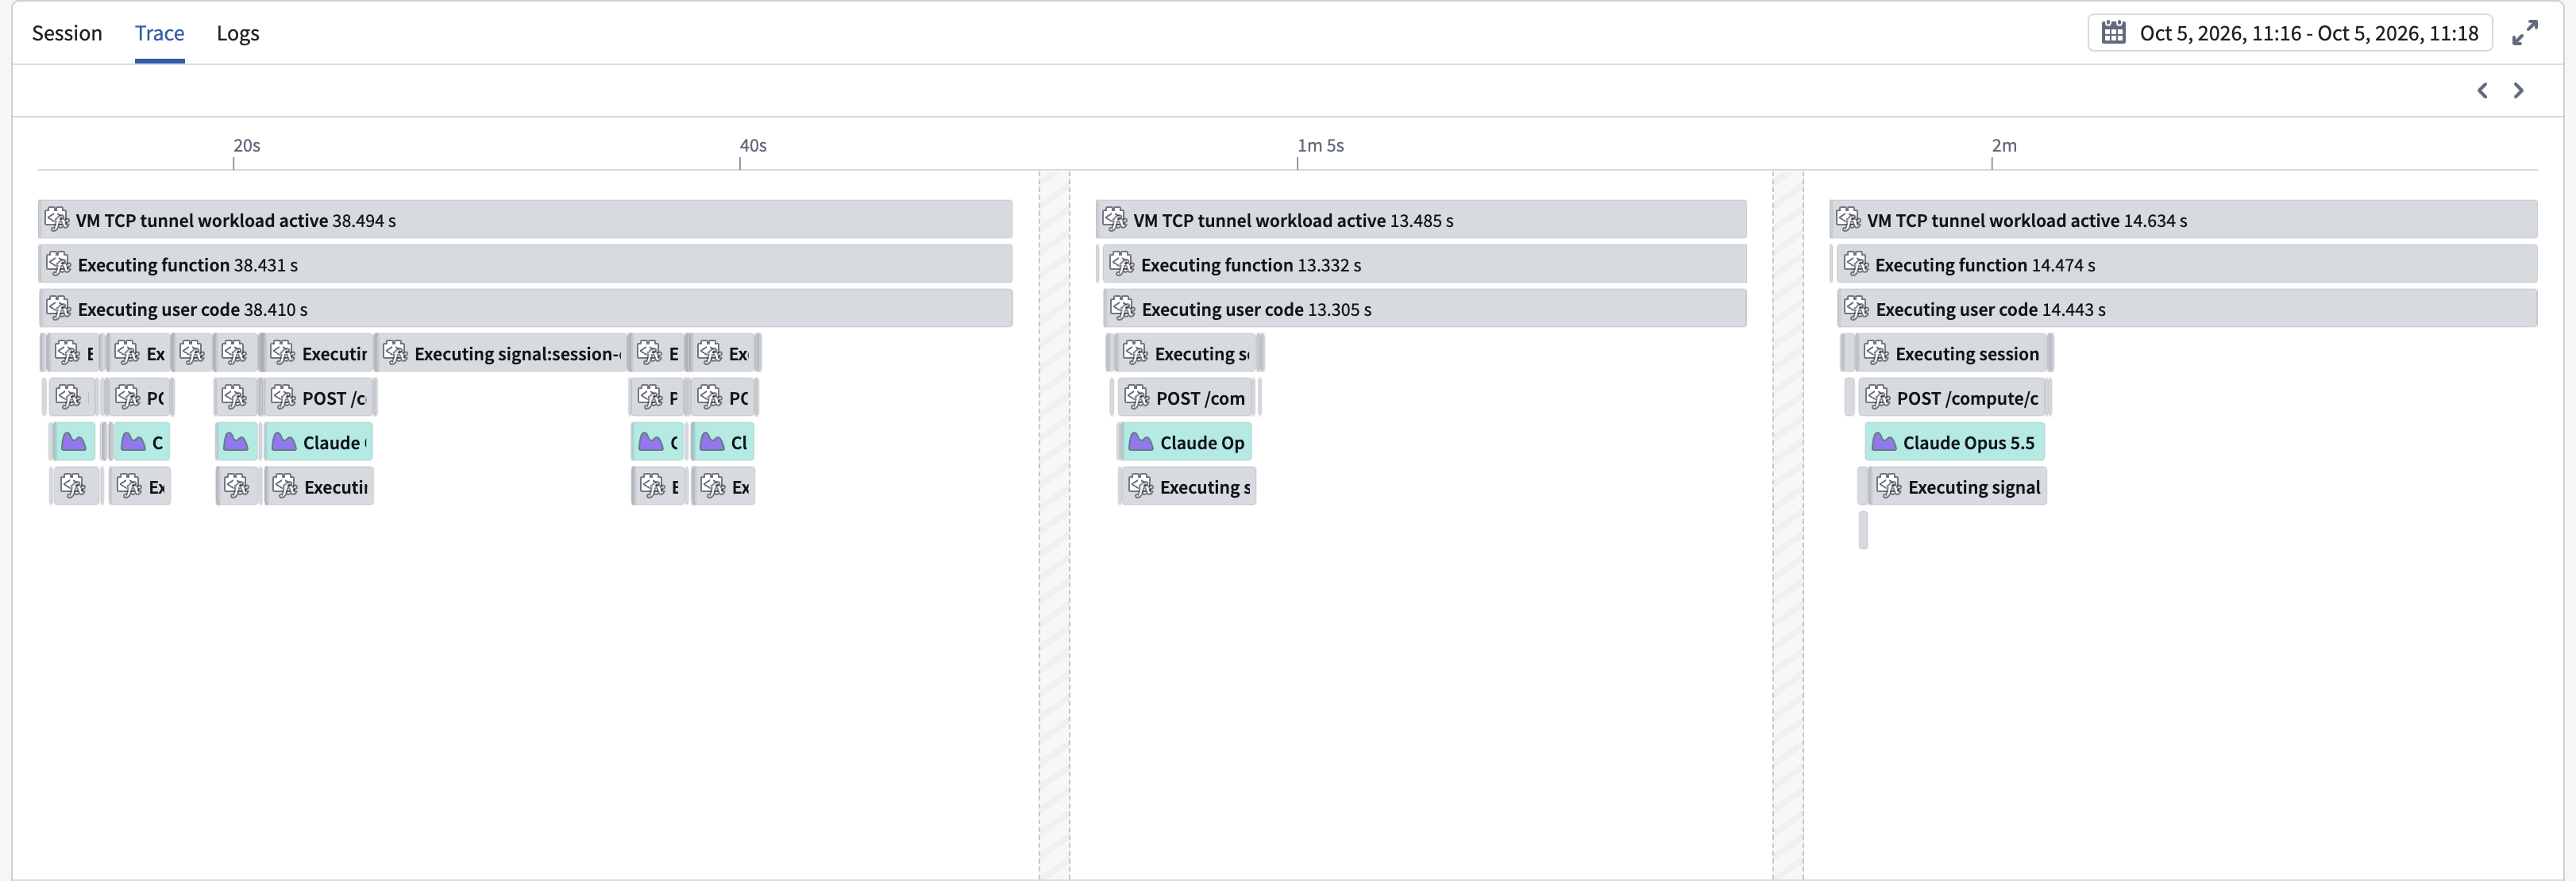Click icon on Executing session span
This screenshot has height=881, width=2576.
pos(1877,352)
